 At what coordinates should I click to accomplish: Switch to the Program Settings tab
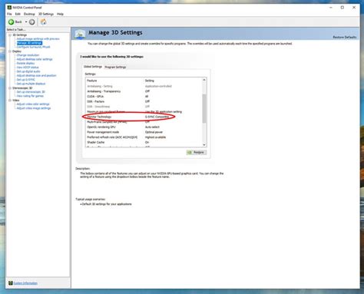click(115, 67)
